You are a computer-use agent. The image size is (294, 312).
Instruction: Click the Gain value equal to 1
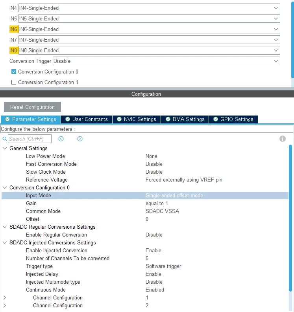pyautogui.click(x=157, y=204)
